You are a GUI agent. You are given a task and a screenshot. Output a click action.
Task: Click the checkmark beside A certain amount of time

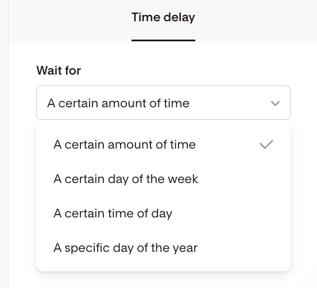point(266,145)
